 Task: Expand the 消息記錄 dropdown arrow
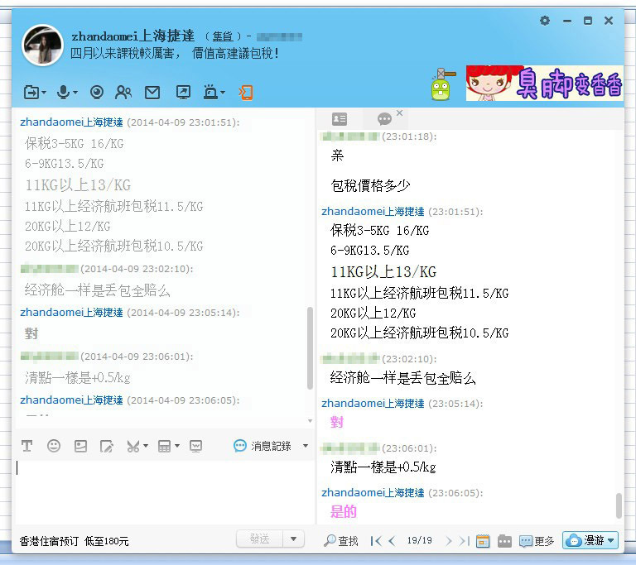click(x=306, y=446)
